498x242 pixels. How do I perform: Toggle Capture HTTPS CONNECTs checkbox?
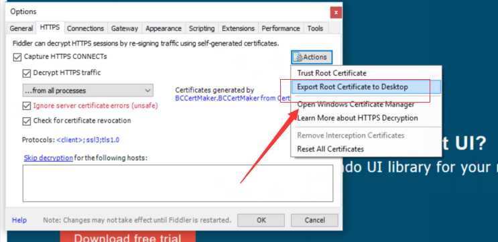pos(17,57)
